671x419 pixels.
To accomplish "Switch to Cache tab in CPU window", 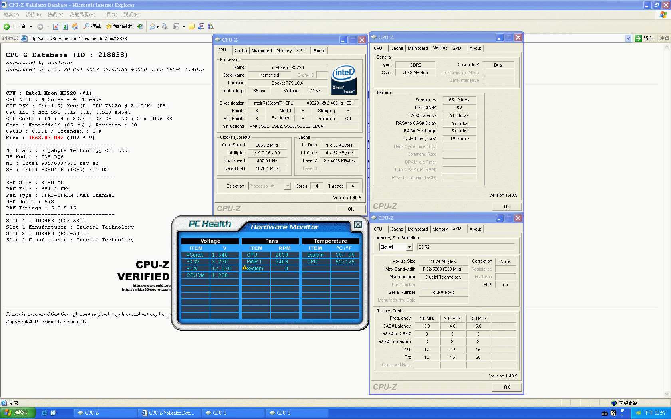I will (x=240, y=51).
